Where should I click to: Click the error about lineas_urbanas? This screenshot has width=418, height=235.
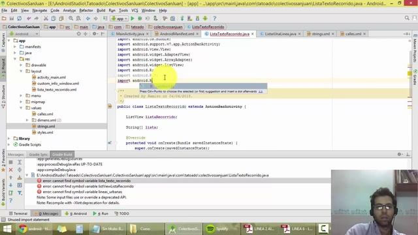coord(82,192)
